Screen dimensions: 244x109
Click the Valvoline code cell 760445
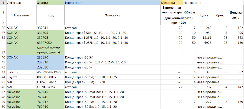(x=50, y=92)
